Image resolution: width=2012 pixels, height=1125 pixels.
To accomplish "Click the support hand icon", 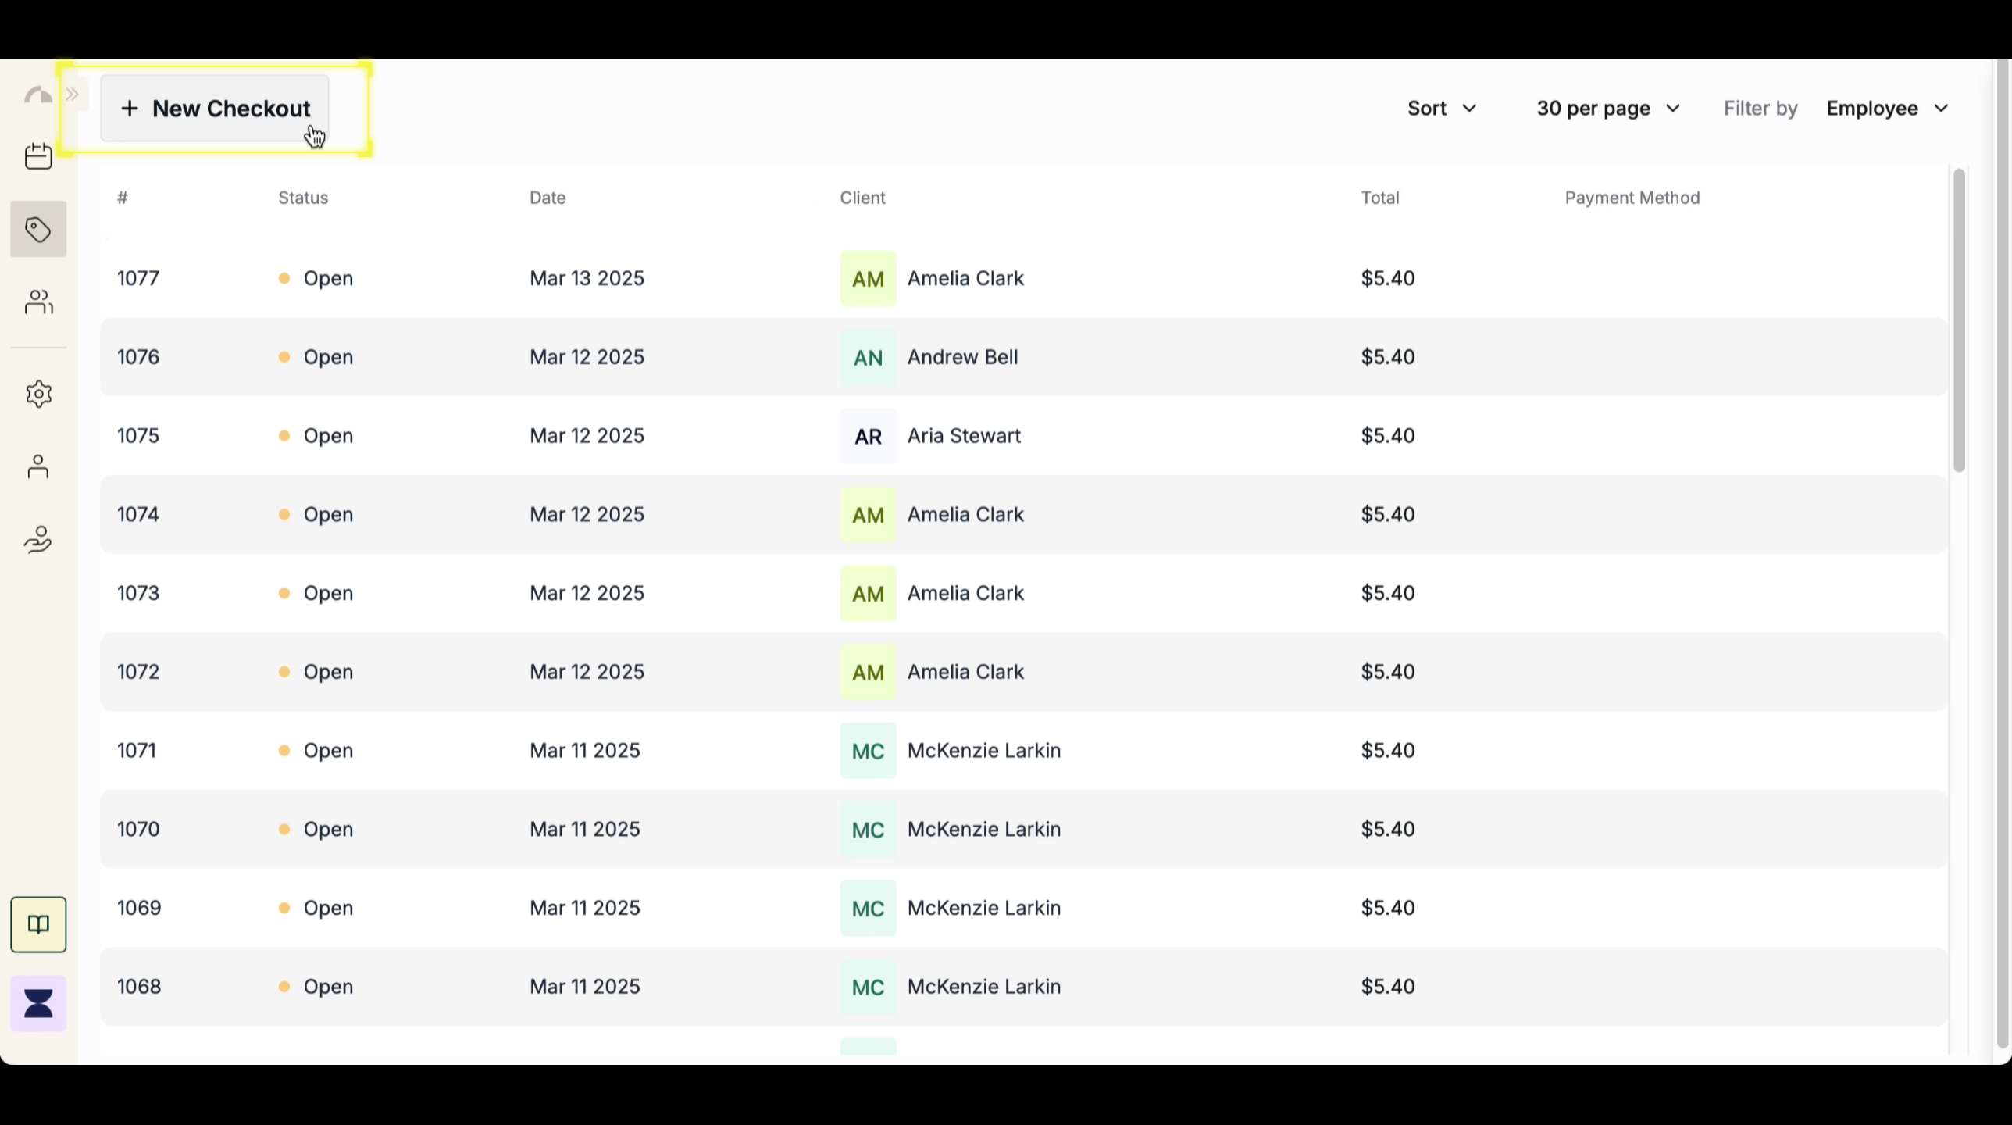I will pos(37,539).
